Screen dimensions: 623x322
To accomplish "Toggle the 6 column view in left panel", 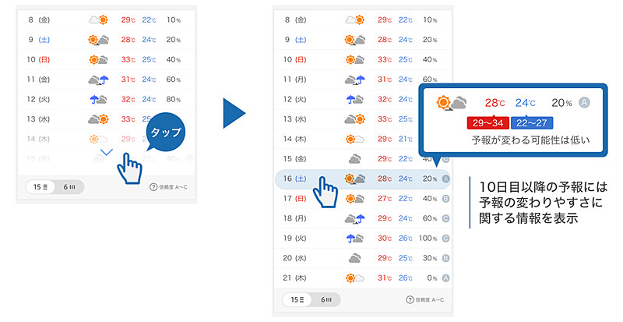I will pos(69,187).
